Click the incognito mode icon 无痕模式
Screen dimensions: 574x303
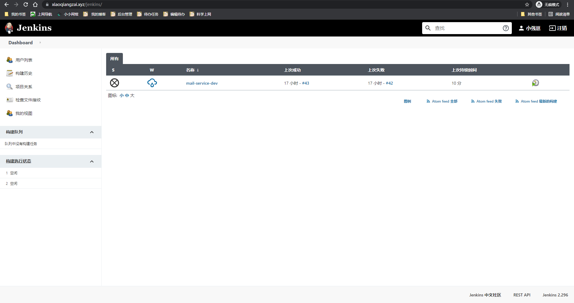[539, 4]
